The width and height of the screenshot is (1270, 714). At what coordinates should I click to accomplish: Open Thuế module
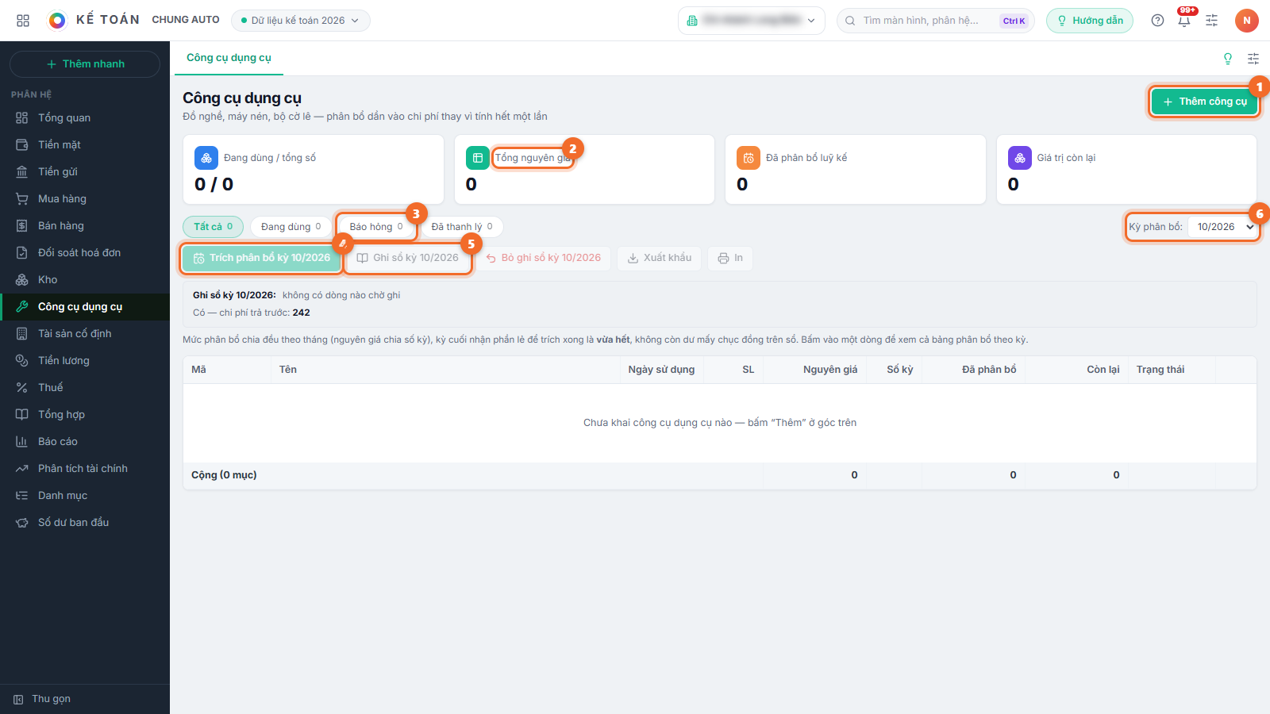(x=85, y=387)
